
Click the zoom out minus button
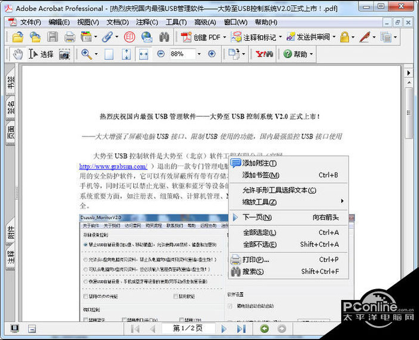161,54
